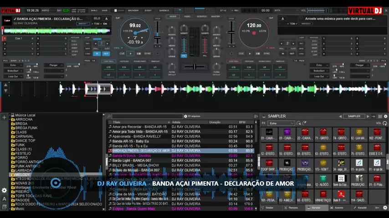Set loop OUT on left deck
Viewport: 389px width, 218px height.
(x=106, y=54)
